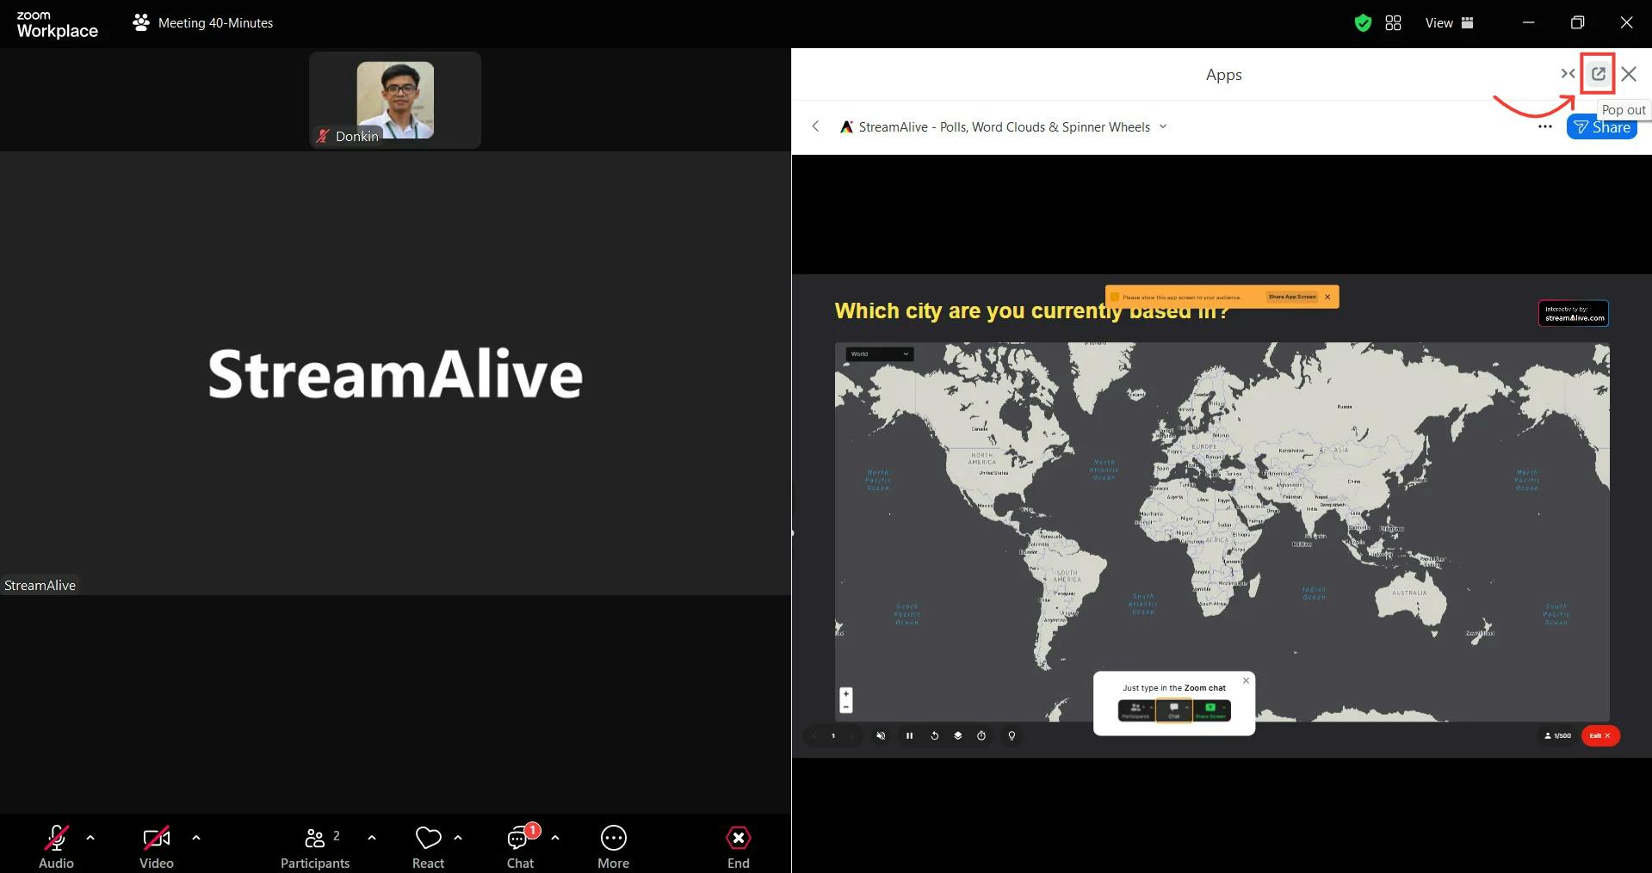1652x873 pixels.
Task: Open the StreamAlive app switcher dropdown
Action: (1163, 126)
